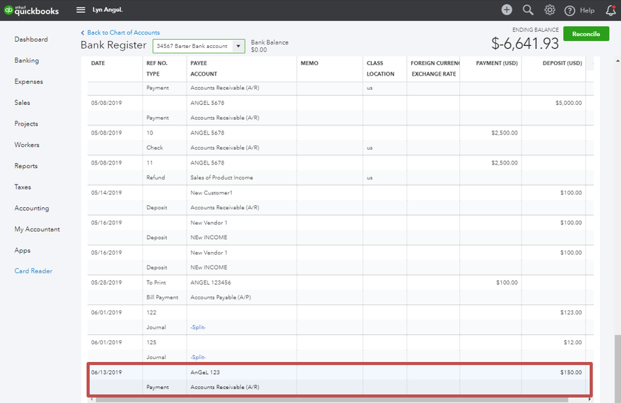Open the notifications bell

[x=610, y=11]
